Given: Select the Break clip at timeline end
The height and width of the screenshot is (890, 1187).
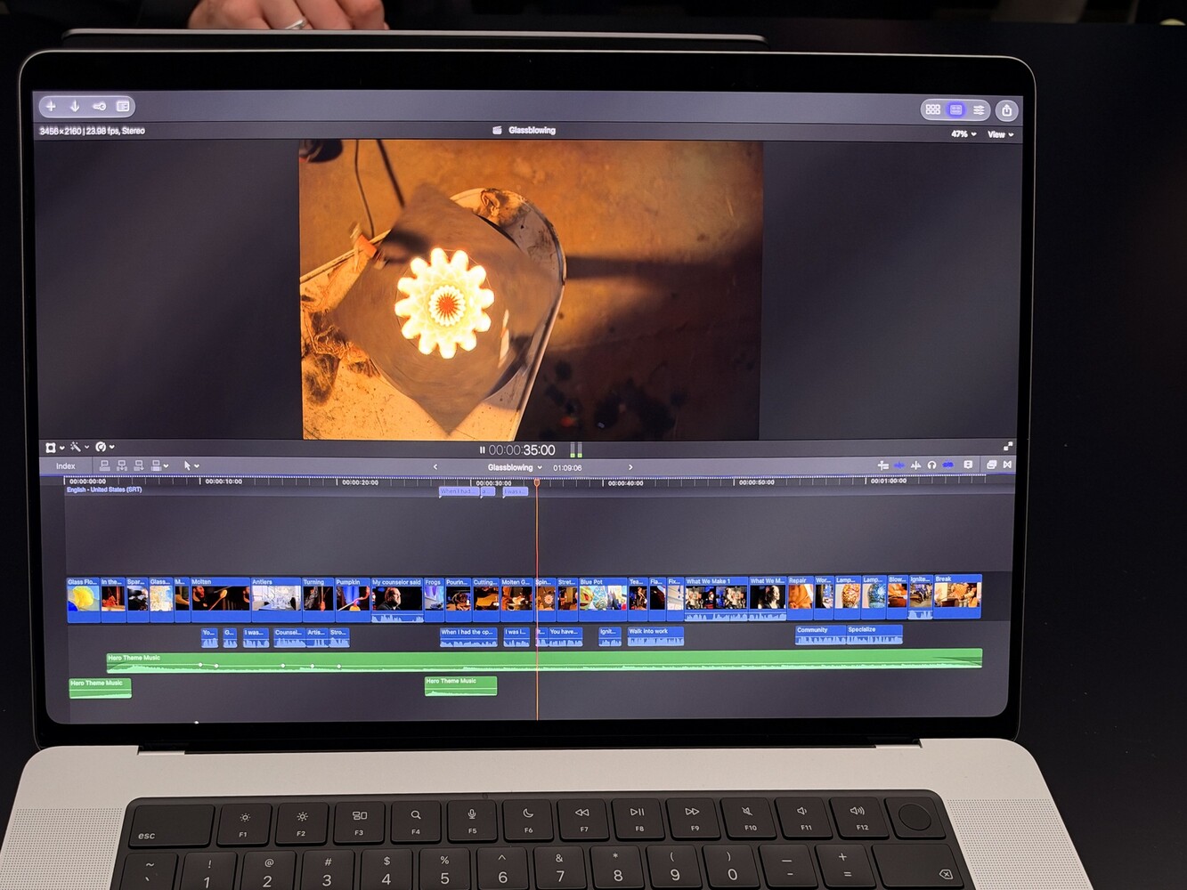Looking at the screenshot, I should [957, 595].
